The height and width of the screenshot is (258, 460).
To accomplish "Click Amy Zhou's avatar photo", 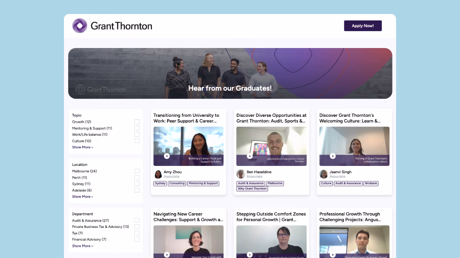I will [x=158, y=174].
